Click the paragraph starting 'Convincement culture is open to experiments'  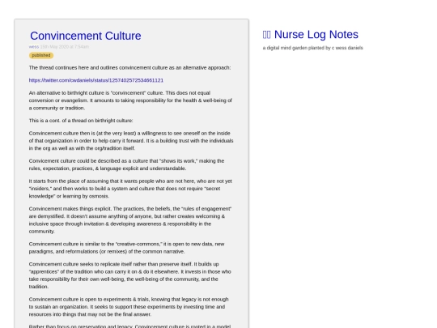(129, 307)
